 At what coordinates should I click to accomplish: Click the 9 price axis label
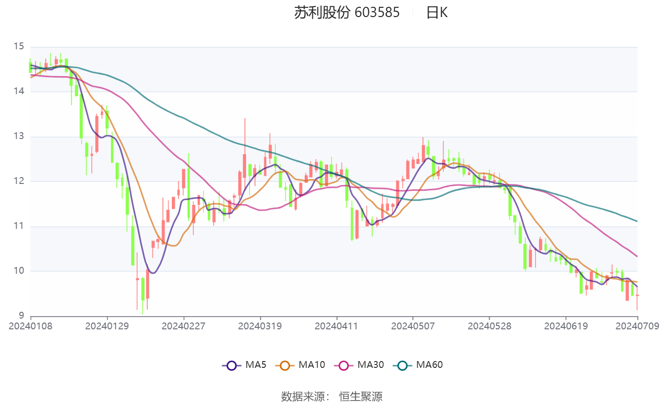(21, 316)
